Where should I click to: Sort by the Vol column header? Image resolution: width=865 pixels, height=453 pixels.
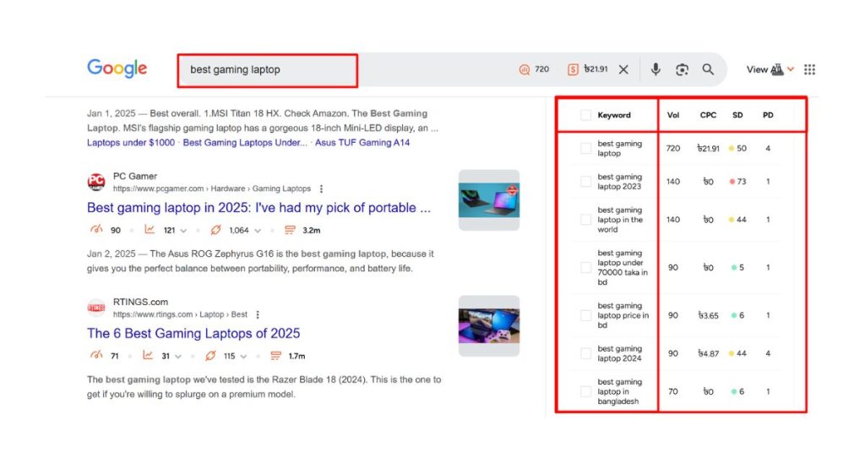(x=673, y=115)
